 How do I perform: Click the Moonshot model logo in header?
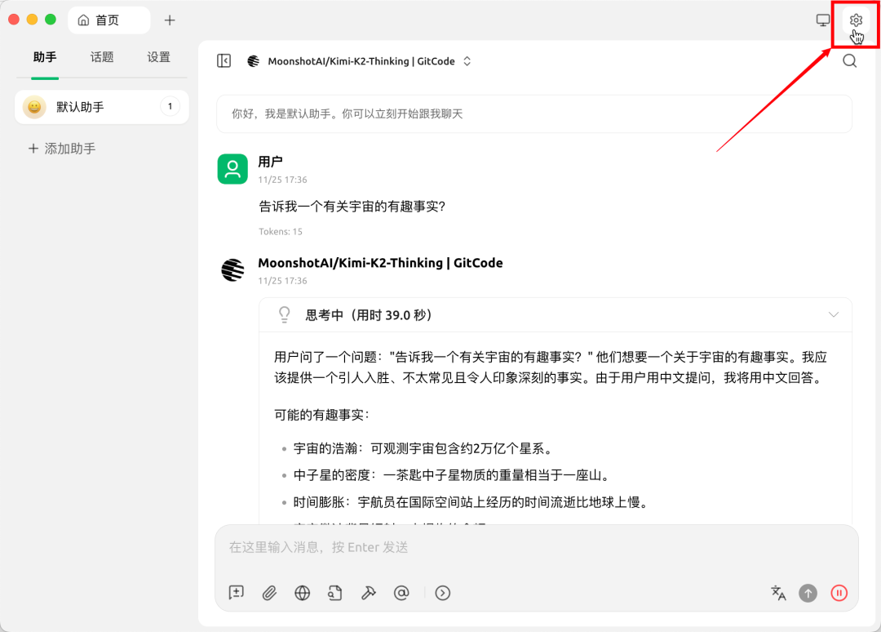(x=254, y=61)
